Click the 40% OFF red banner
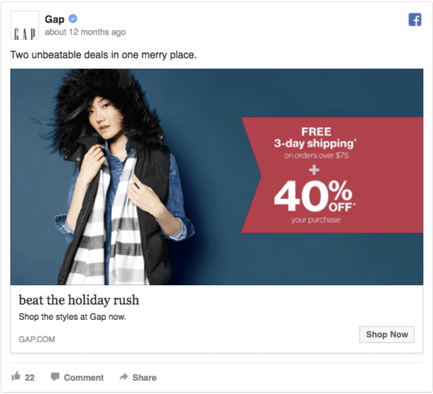This screenshot has width=433, height=394. click(332, 175)
